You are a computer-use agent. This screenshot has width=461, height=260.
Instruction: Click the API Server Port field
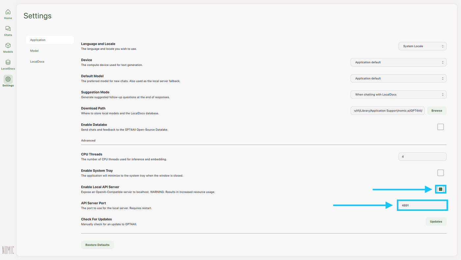tap(422, 205)
